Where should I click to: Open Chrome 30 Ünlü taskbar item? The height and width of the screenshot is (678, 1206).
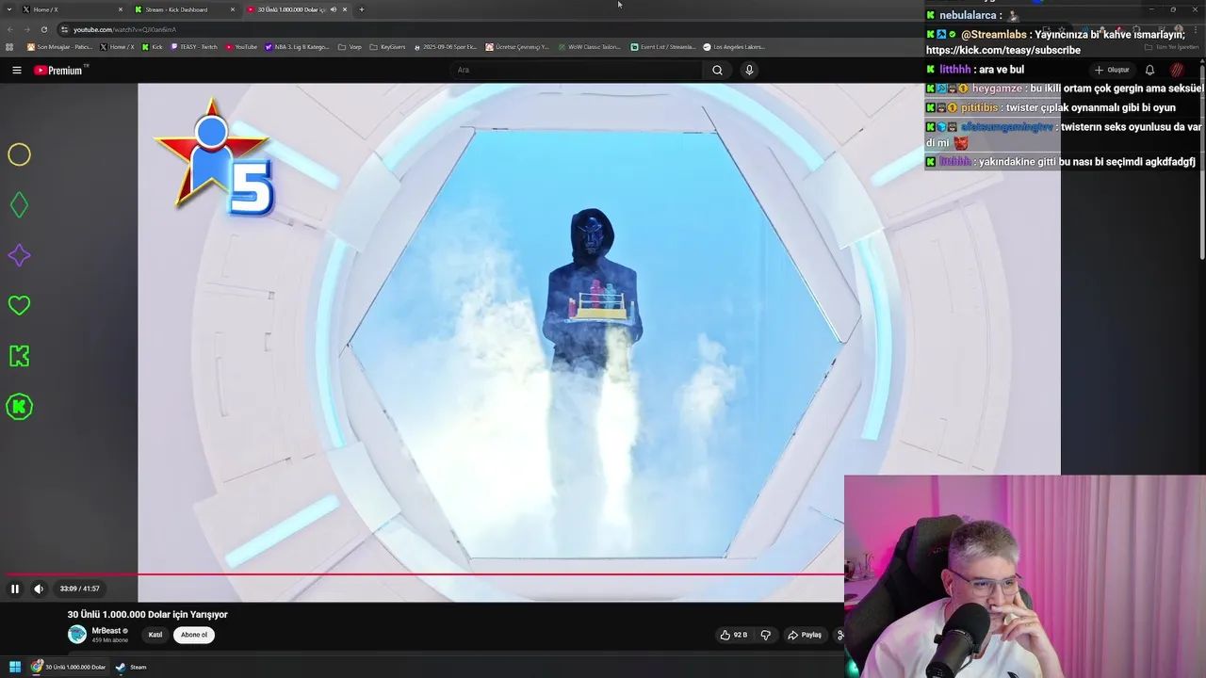pos(69,667)
